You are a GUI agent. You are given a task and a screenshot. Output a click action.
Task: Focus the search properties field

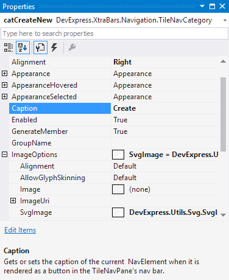114,33
